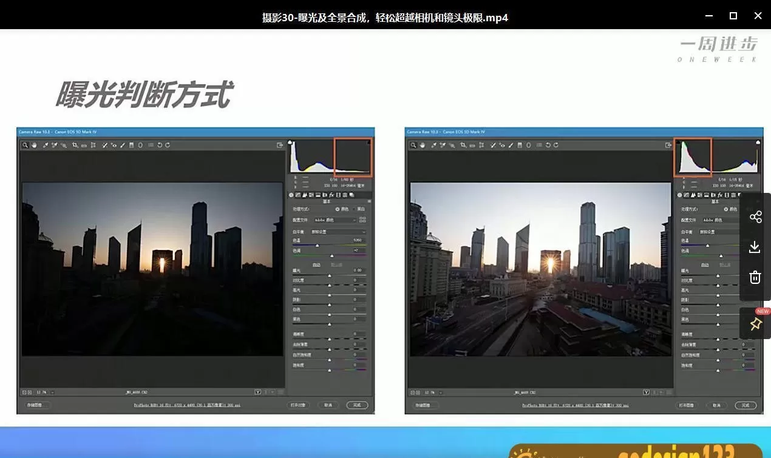
Task: Select the Hand tool in the left toolbar
Action: point(34,145)
